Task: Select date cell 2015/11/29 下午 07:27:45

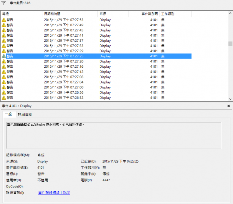Action: (64, 30)
